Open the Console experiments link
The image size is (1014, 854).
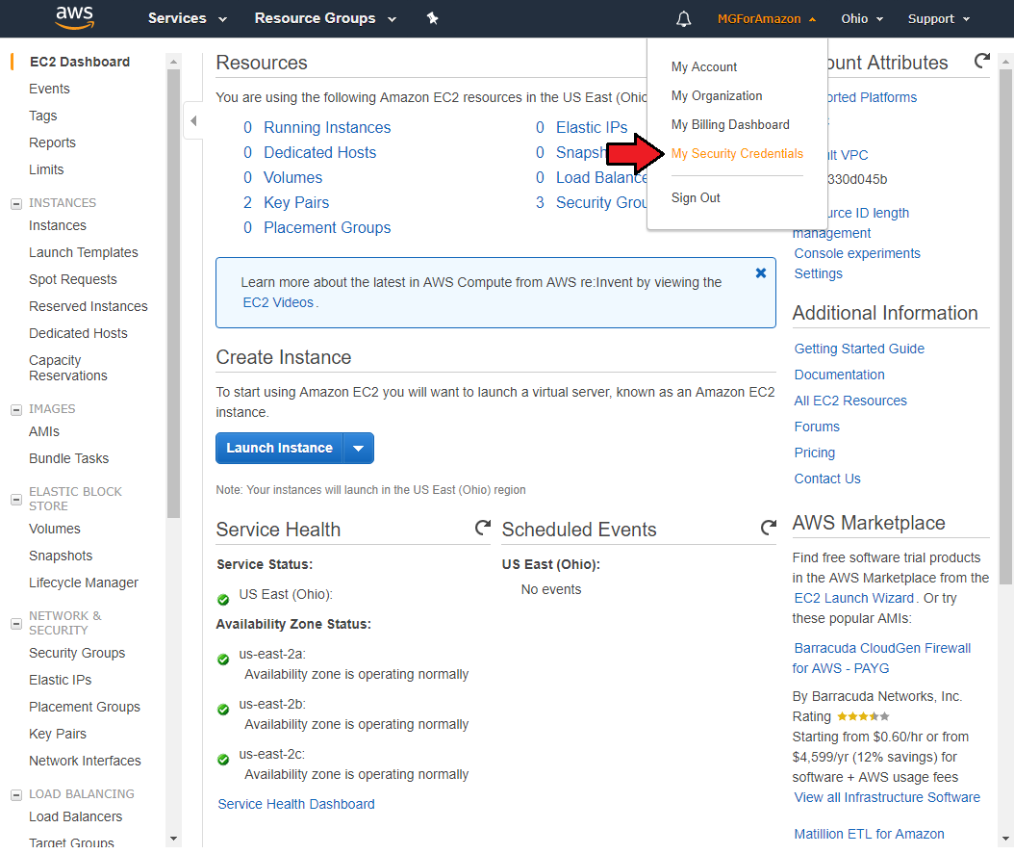857,253
